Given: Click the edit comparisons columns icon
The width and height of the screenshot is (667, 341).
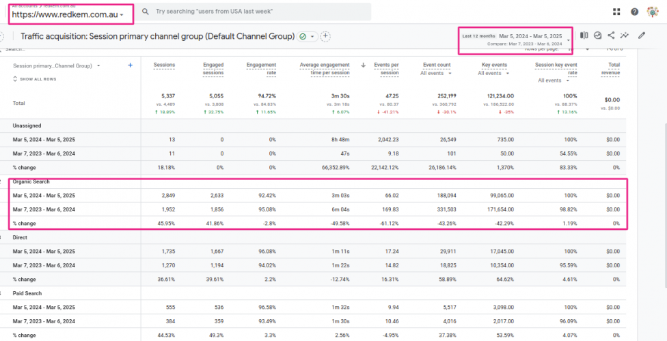Looking at the screenshot, I should coord(584,35).
